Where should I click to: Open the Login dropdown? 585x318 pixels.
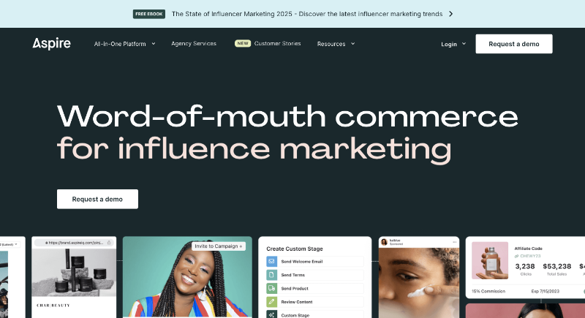coord(453,44)
